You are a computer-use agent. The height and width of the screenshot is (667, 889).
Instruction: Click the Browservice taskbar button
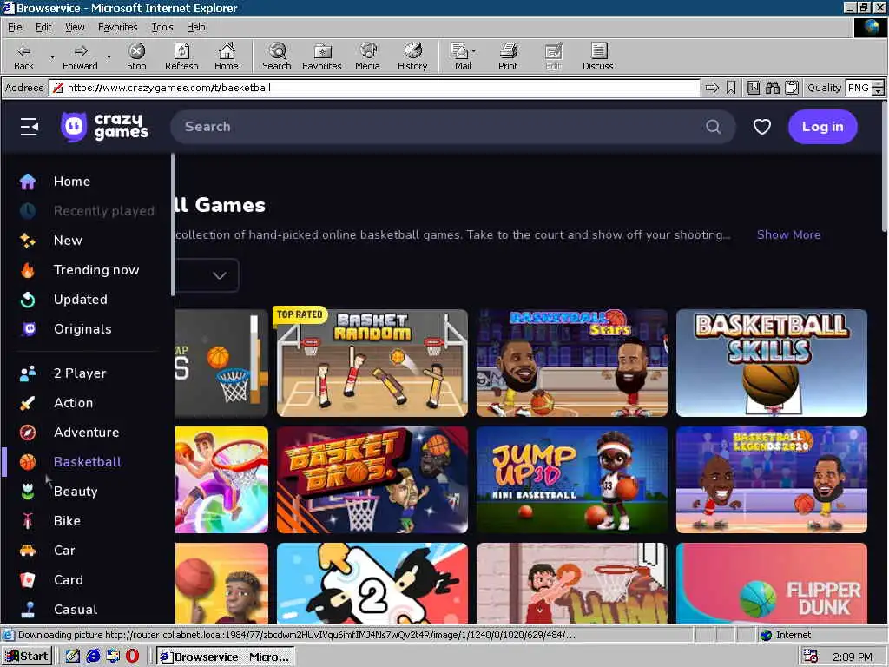pos(226,657)
